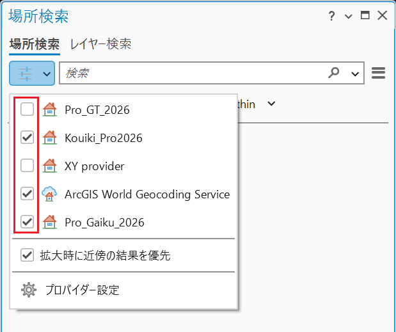This screenshot has height=332, width=396.
Task: Uncheck the Kouiki_Pro2026 locator checkbox
Action: (x=27, y=138)
